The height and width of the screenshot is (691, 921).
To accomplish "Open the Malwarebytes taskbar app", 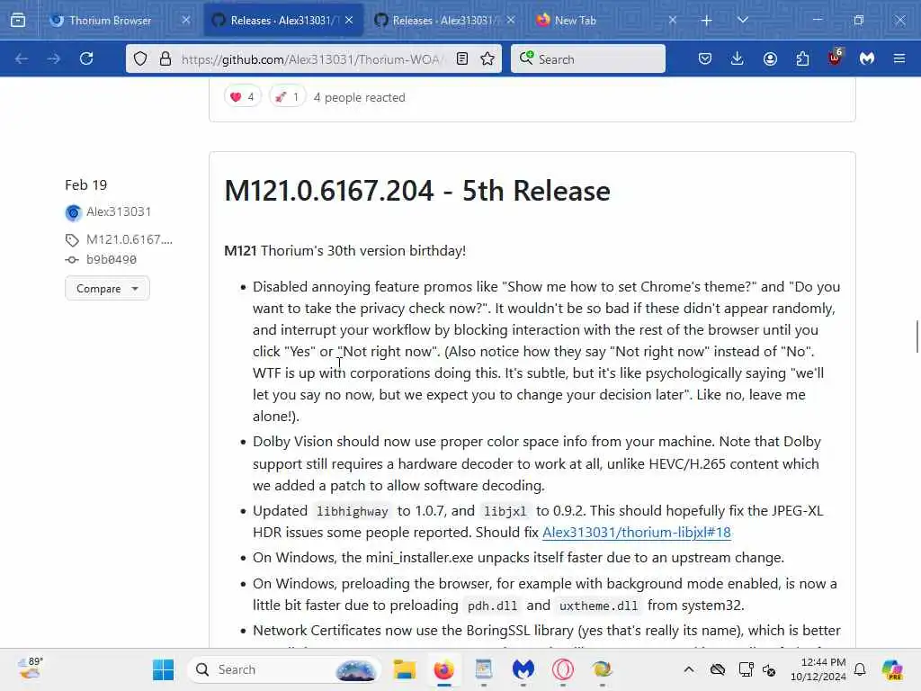I will pyautogui.click(x=523, y=669).
